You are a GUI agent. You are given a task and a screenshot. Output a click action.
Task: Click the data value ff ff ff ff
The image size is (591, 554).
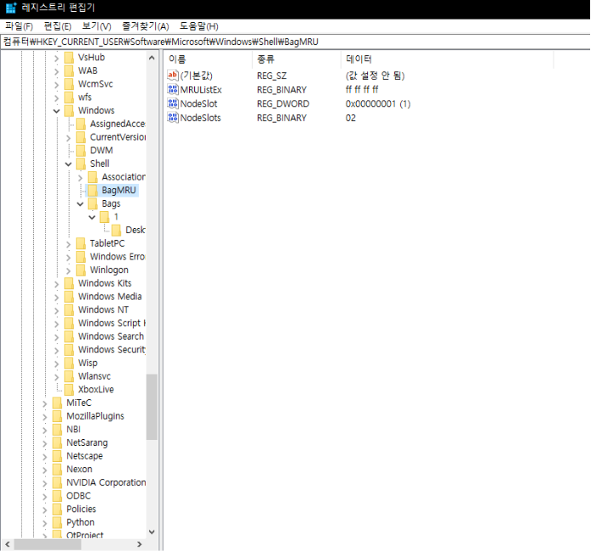(362, 89)
